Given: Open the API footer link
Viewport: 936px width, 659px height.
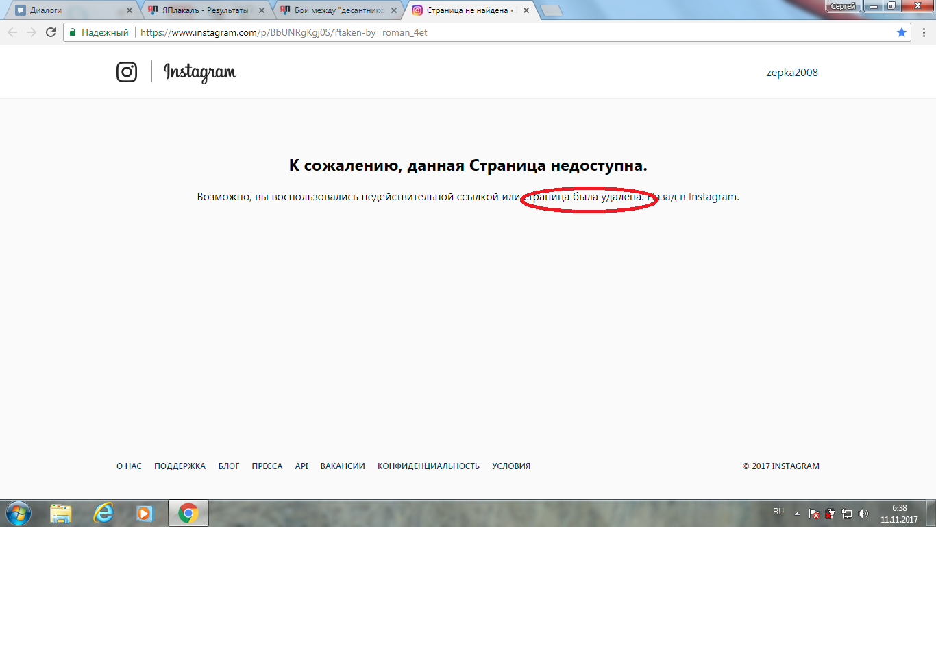Looking at the screenshot, I should coord(301,466).
